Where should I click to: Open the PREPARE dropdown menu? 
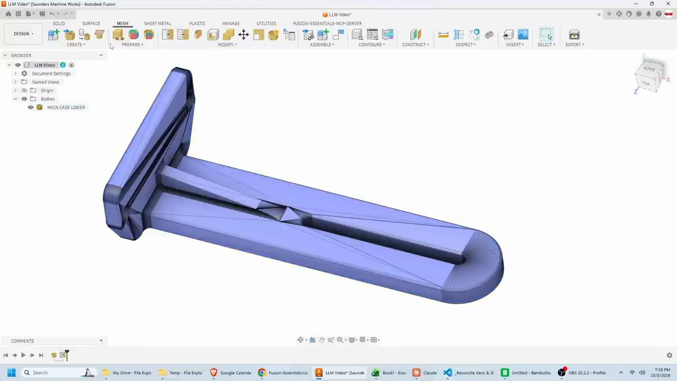tap(132, 44)
